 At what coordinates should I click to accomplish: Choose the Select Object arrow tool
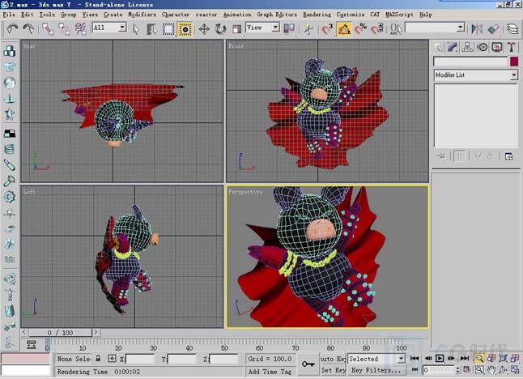[136, 29]
